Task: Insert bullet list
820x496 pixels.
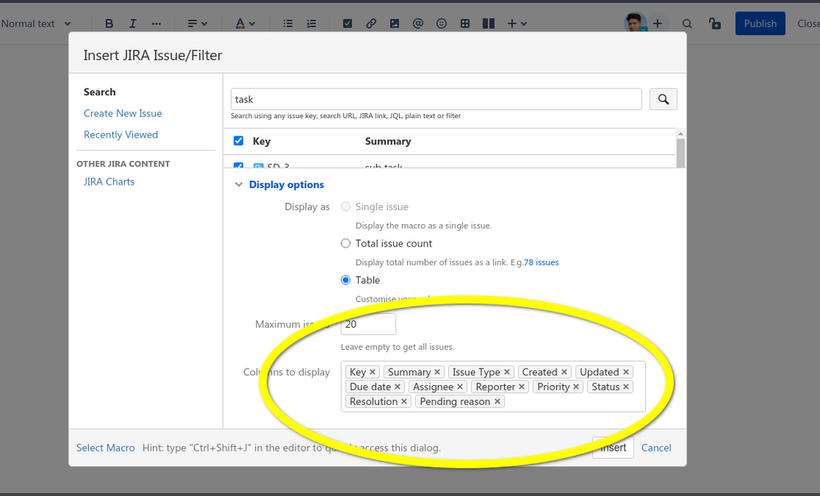Action: point(287,24)
